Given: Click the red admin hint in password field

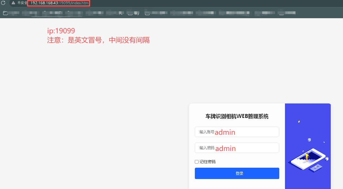Looking at the screenshot, I should (x=226, y=148).
